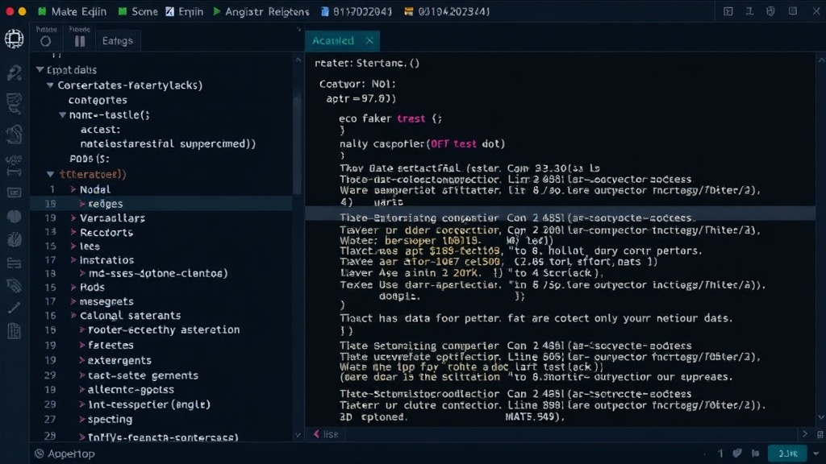Click the stacked bars icon in left sidebar
The width and height of the screenshot is (826, 464).
pyautogui.click(x=14, y=263)
